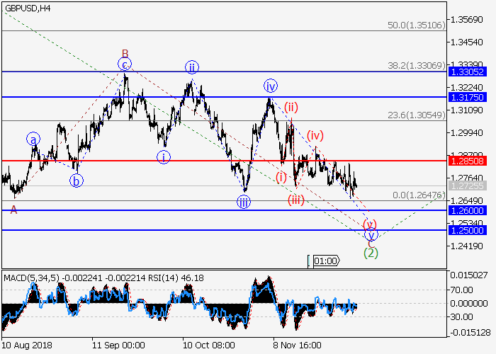
Task: Click the red 1.28508 price level tag
Action: [467, 161]
